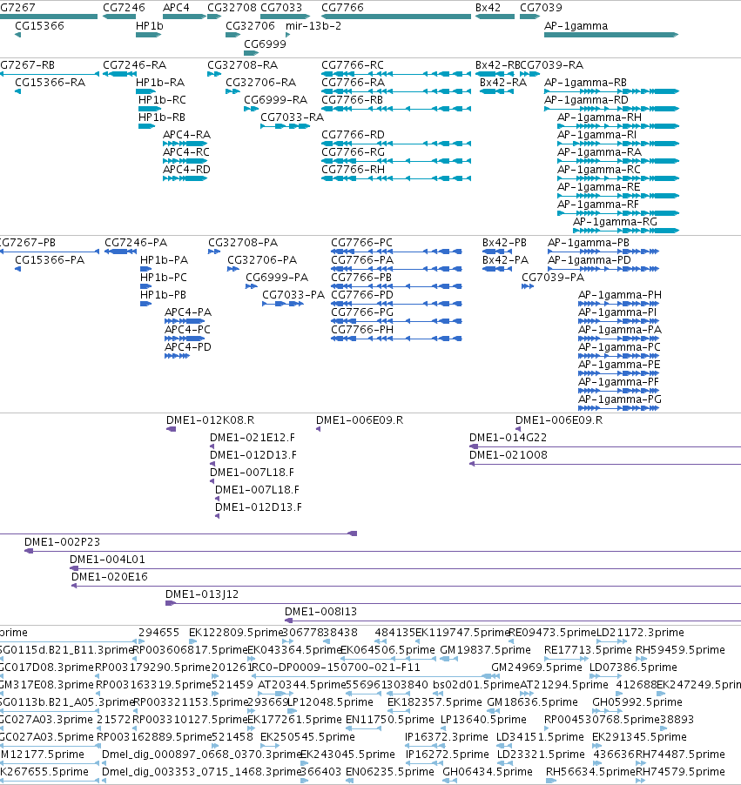741x785 pixels.
Task: Select BAC end label DME1-021E12.F
Action: pos(253,438)
